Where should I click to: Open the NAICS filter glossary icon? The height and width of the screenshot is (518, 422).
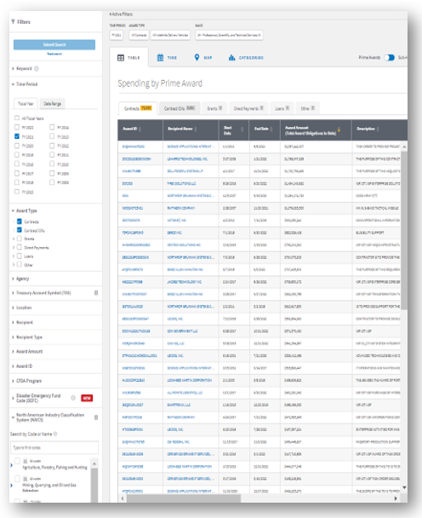[96, 417]
